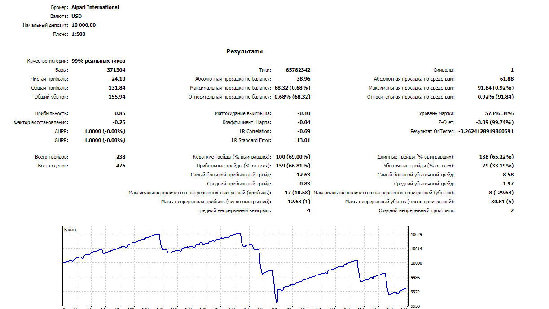The width and height of the screenshot is (549, 309).
Task: Select the AHPR value 1.0000 (-0.00%)
Action: click(105, 131)
